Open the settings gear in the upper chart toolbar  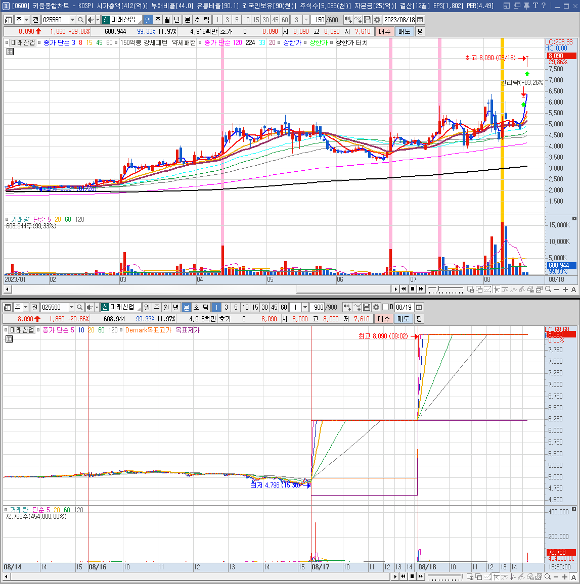[x=377, y=20]
